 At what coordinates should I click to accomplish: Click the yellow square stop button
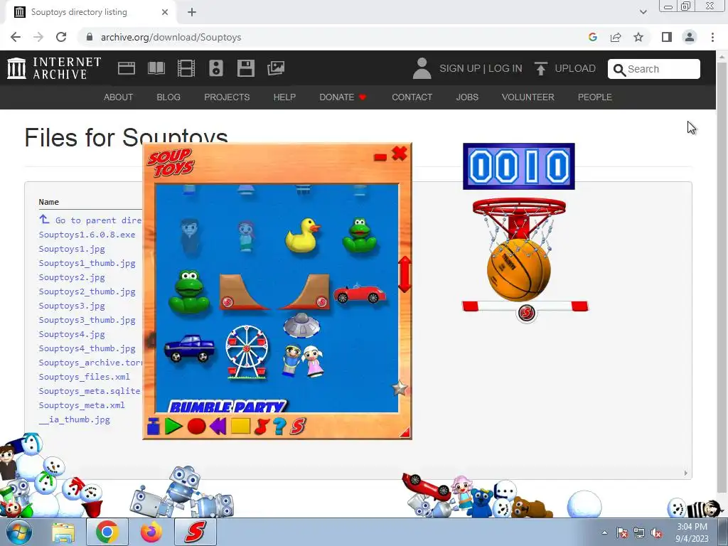tap(240, 426)
